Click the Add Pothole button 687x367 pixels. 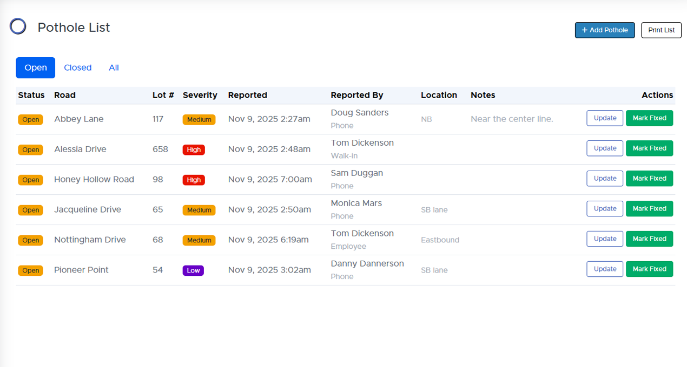point(604,30)
